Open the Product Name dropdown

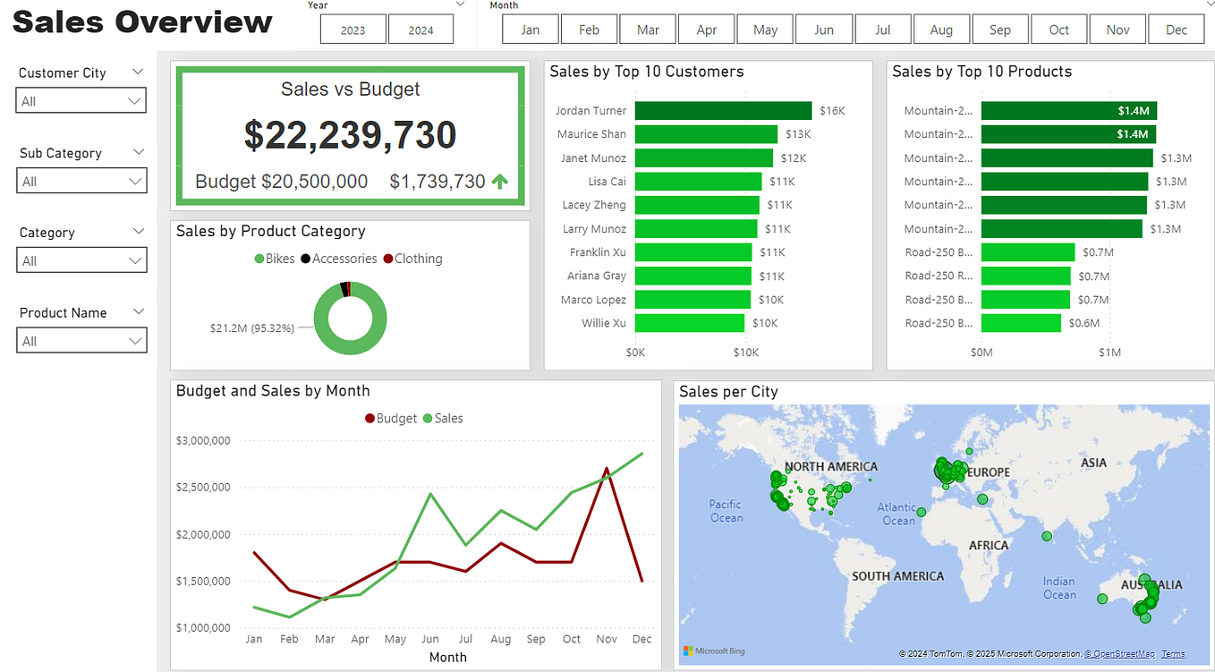pos(135,340)
